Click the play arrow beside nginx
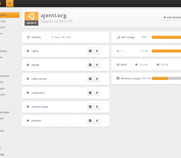 point(28,51)
